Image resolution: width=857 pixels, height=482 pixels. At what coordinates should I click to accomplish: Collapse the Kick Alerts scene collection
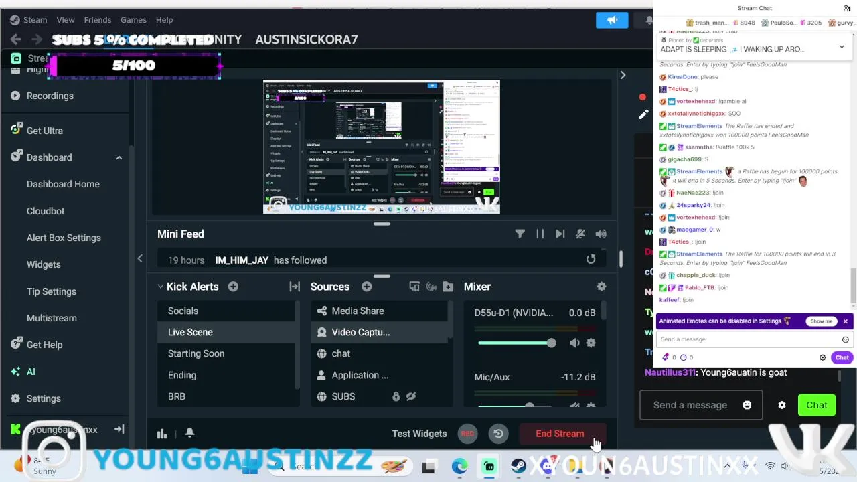tap(161, 287)
